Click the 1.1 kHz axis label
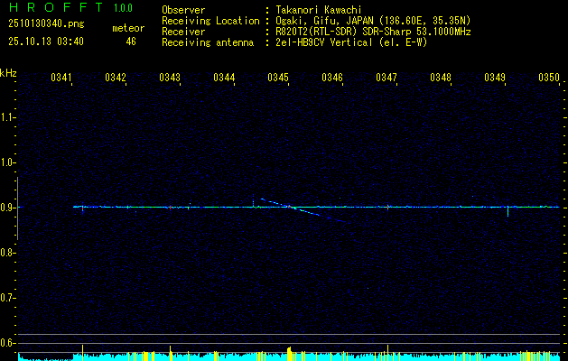Screen dimensions: 568x361 (x=6, y=117)
